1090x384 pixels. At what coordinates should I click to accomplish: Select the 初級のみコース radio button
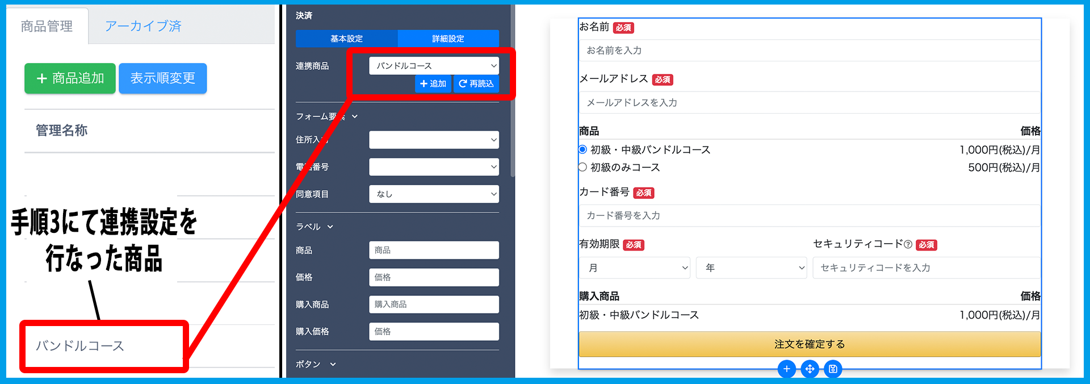coord(582,167)
